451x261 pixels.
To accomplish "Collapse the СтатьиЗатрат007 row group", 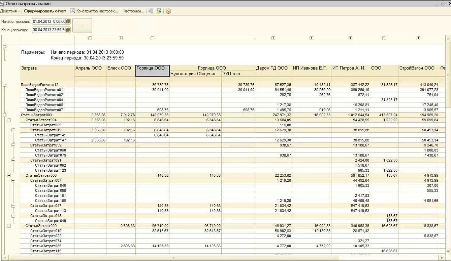I will [x=13, y=180].
